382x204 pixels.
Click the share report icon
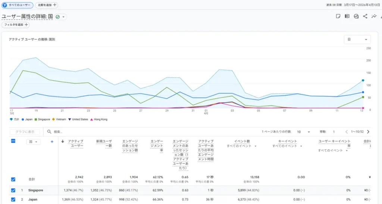[365, 16]
